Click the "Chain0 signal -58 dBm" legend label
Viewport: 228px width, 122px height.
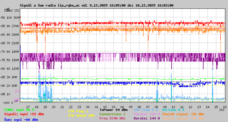click(183, 114)
